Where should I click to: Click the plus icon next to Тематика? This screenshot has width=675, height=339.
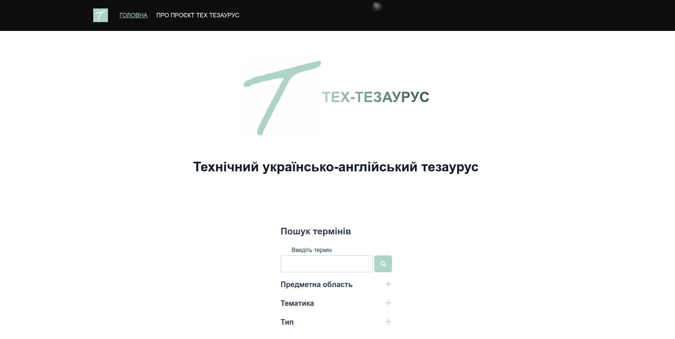(x=388, y=303)
